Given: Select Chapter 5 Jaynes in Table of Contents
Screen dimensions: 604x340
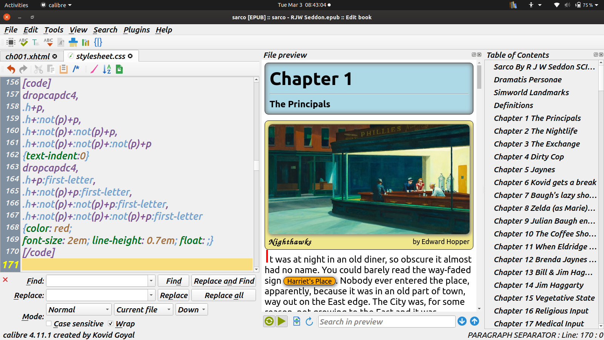Looking at the screenshot, I should tap(524, 170).
